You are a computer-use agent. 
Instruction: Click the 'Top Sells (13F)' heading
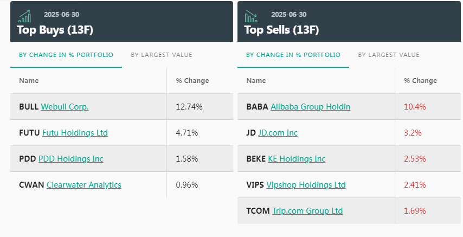[281, 30]
